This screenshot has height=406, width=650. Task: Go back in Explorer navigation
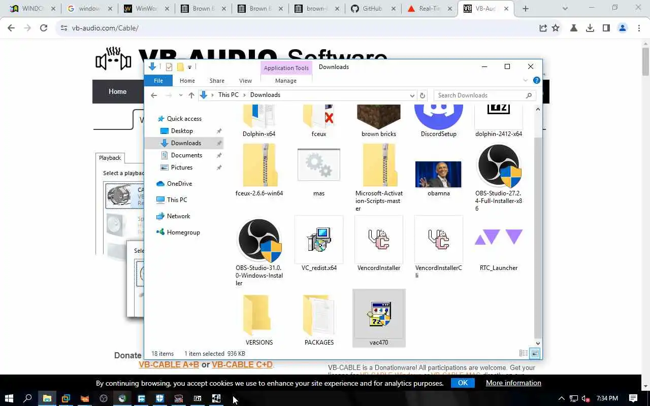coord(154,95)
